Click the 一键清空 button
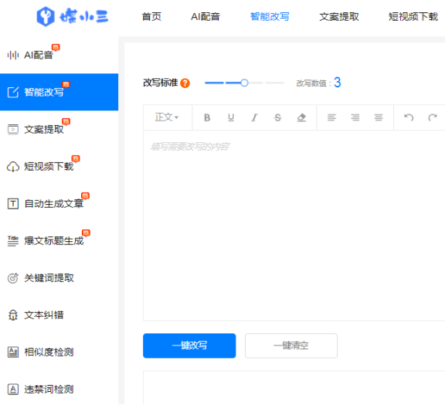The image size is (445, 405). point(291,345)
